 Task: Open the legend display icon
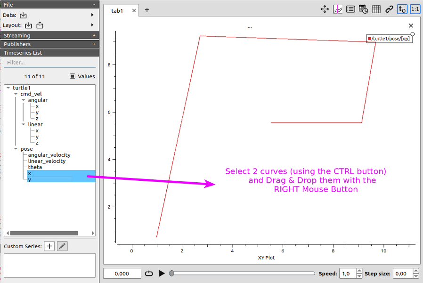point(350,8)
